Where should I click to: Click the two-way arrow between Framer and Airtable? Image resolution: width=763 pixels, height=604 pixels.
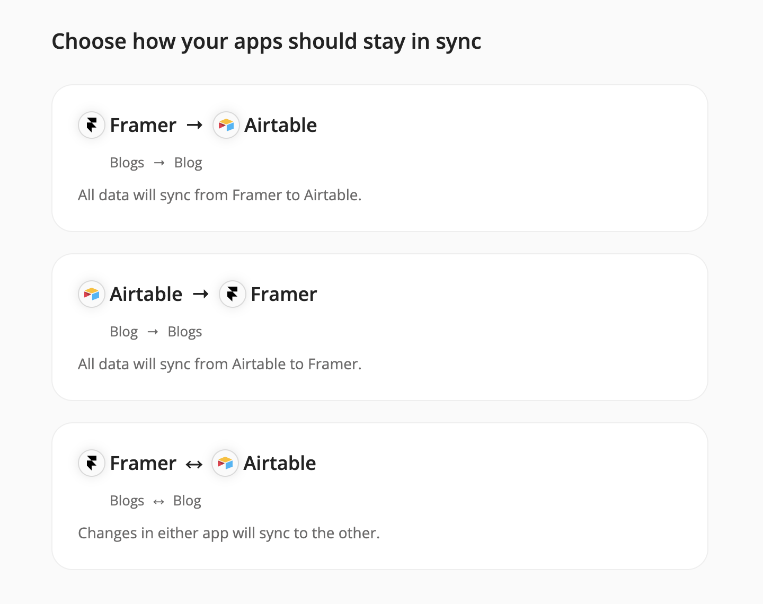tap(194, 465)
